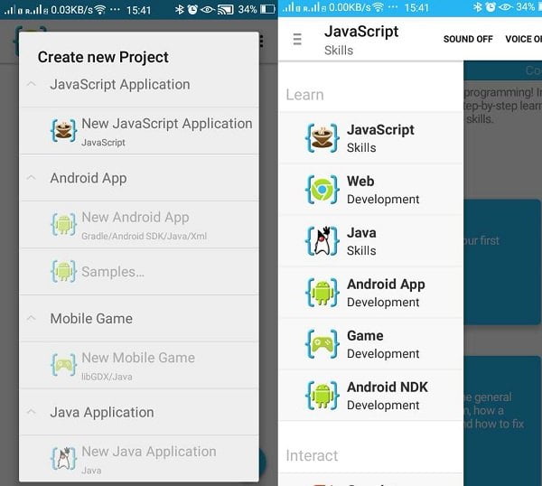
Task: Click the Java Skills Duke icon
Action: pyautogui.click(x=322, y=241)
